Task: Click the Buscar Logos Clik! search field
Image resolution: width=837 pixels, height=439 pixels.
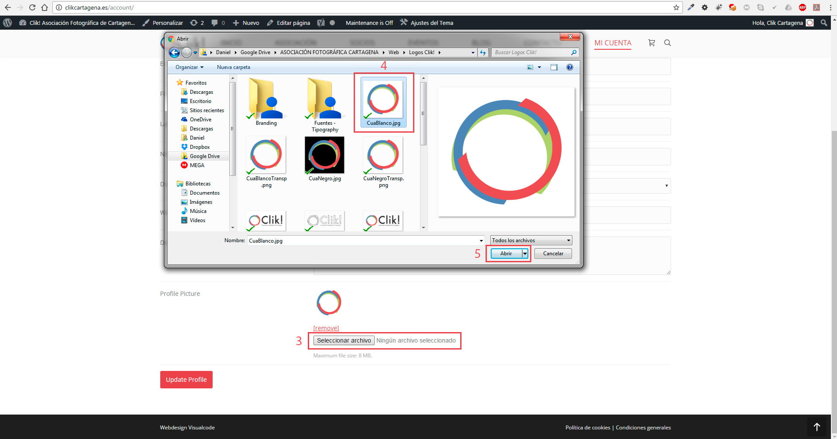Action: [535, 52]
